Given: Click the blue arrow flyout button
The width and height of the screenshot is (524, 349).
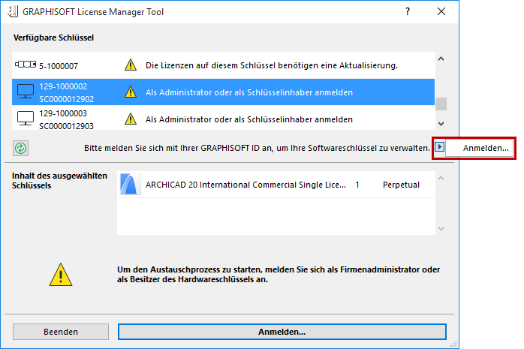Looking at the screenshot, I should (441, 149).
